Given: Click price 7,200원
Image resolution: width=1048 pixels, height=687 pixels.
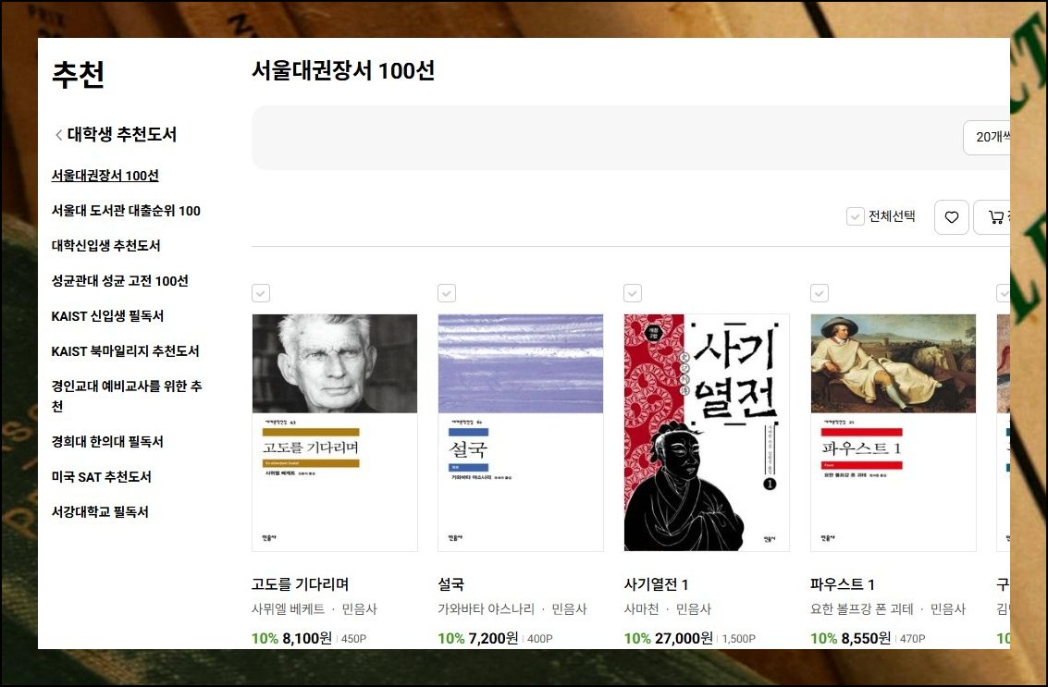Looking at the screenshot, I should point(493,638).
